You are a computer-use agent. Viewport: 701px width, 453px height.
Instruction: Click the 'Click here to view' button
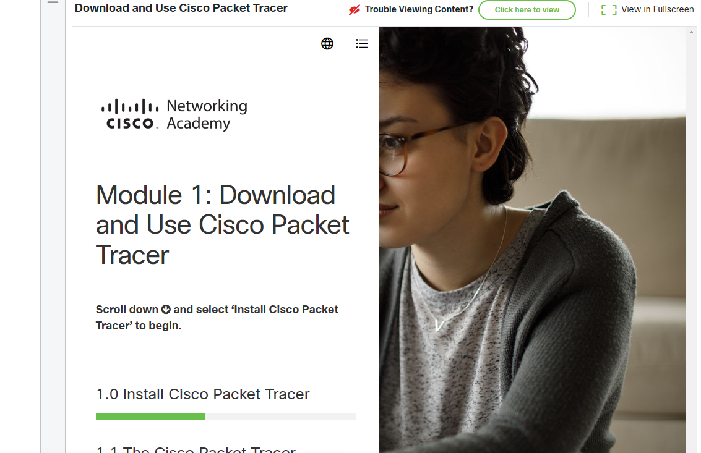[527, 9]
